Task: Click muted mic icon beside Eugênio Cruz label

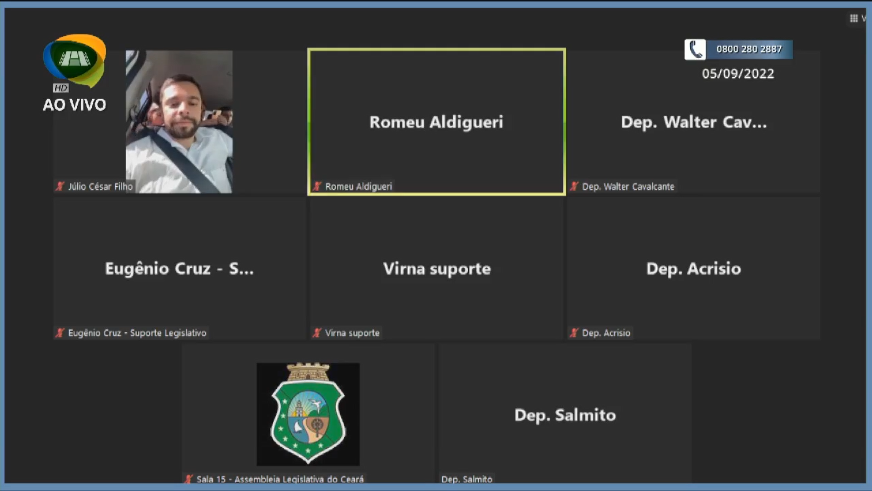Action: 60,333
